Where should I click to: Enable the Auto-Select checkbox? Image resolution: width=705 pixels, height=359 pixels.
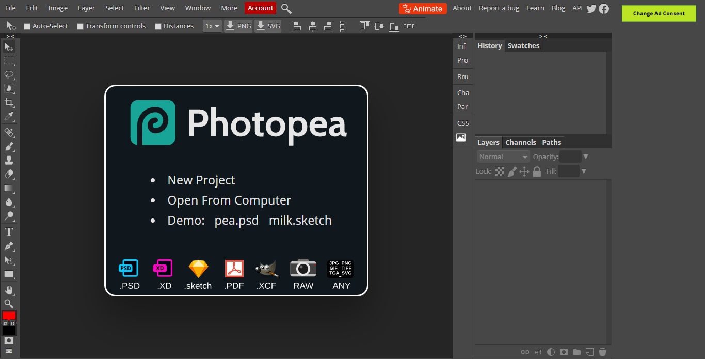pyautogui.click(x=27, y=26)
